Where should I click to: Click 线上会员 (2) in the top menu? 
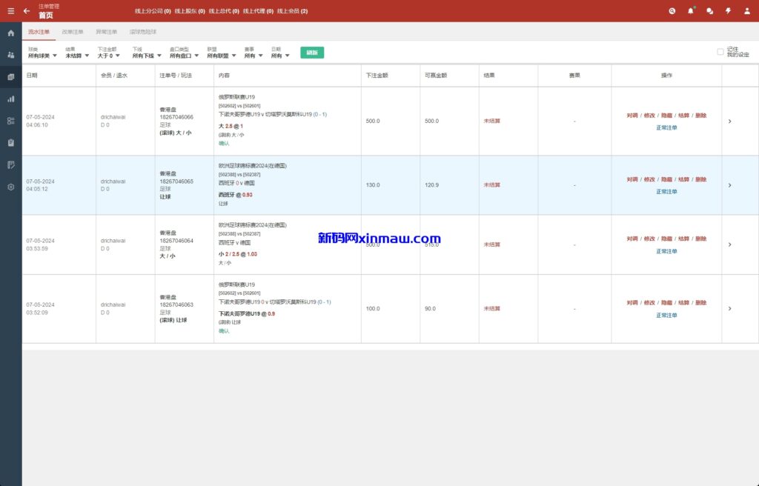pyautogui.click(x=291, y=11)
